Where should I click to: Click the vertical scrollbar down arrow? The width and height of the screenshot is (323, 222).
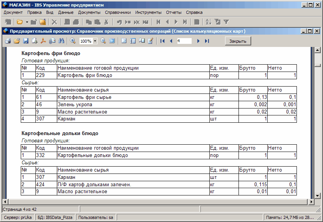pyautogui.click(x=318, y=195)
